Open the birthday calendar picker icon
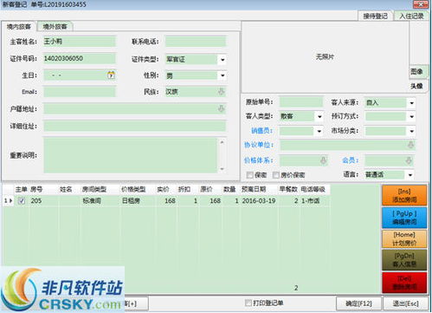The height and width of the screenshot is (313, 432). point(111,75)
